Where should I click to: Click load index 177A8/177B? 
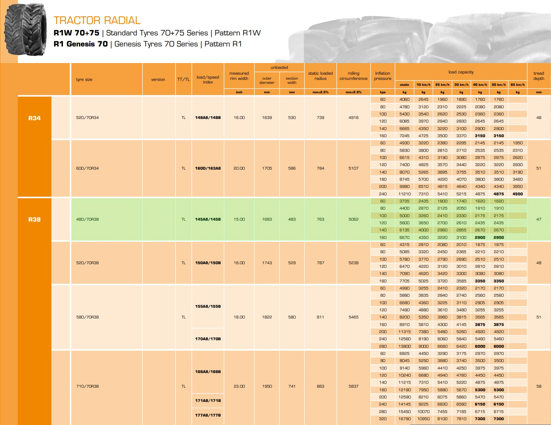[208, 415]
